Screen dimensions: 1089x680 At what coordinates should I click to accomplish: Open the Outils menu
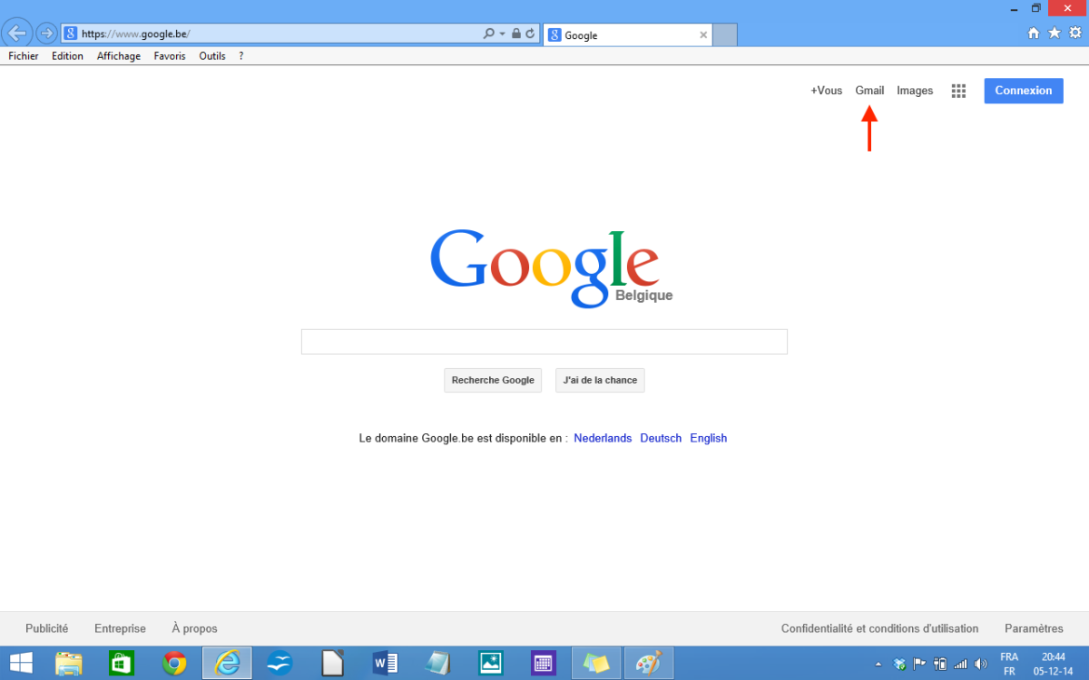pos(212,56)
